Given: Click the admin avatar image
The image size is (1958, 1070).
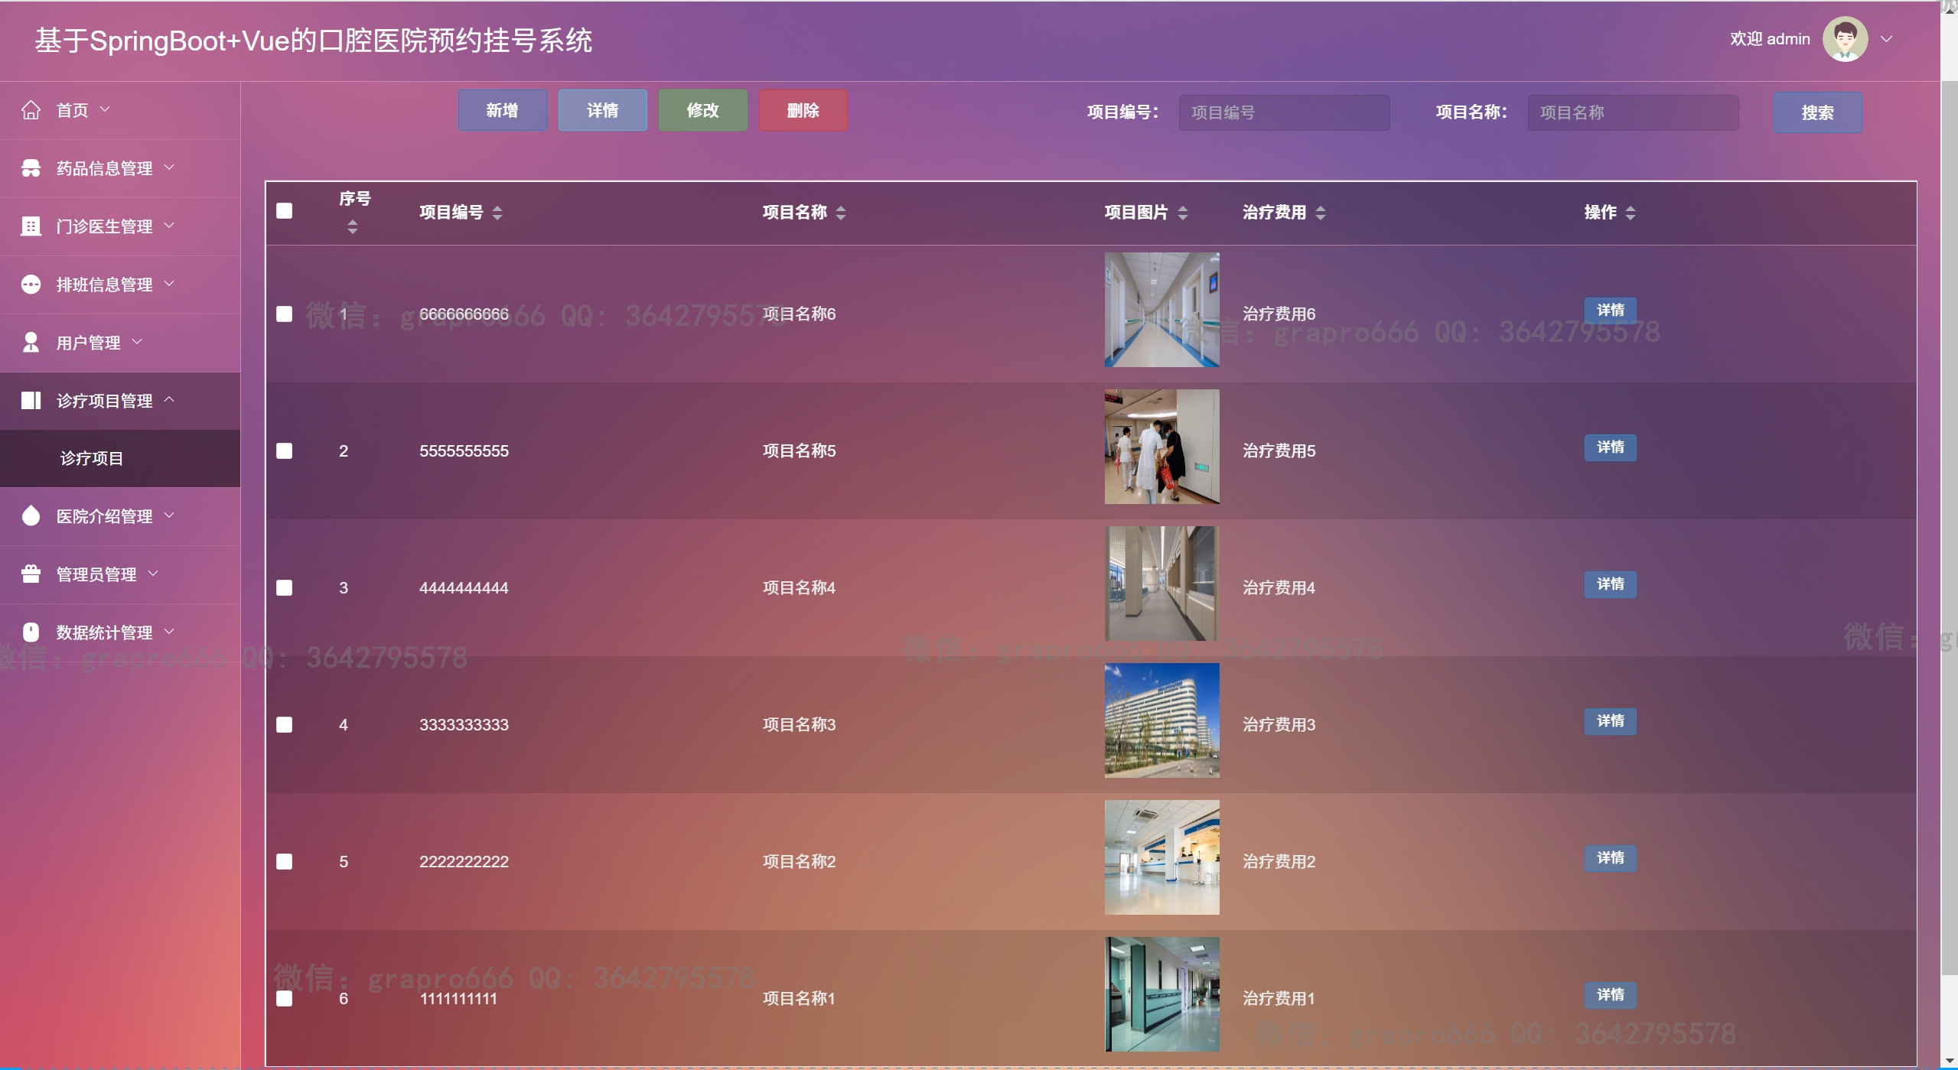Looking at the screenshot, I should pyautogui.click(x=1845, y=39).
